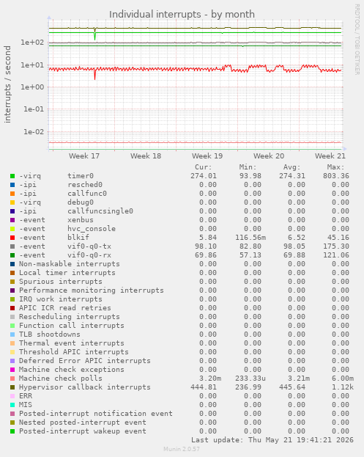Select the Week 19 axis label

[x=207, y=156]
